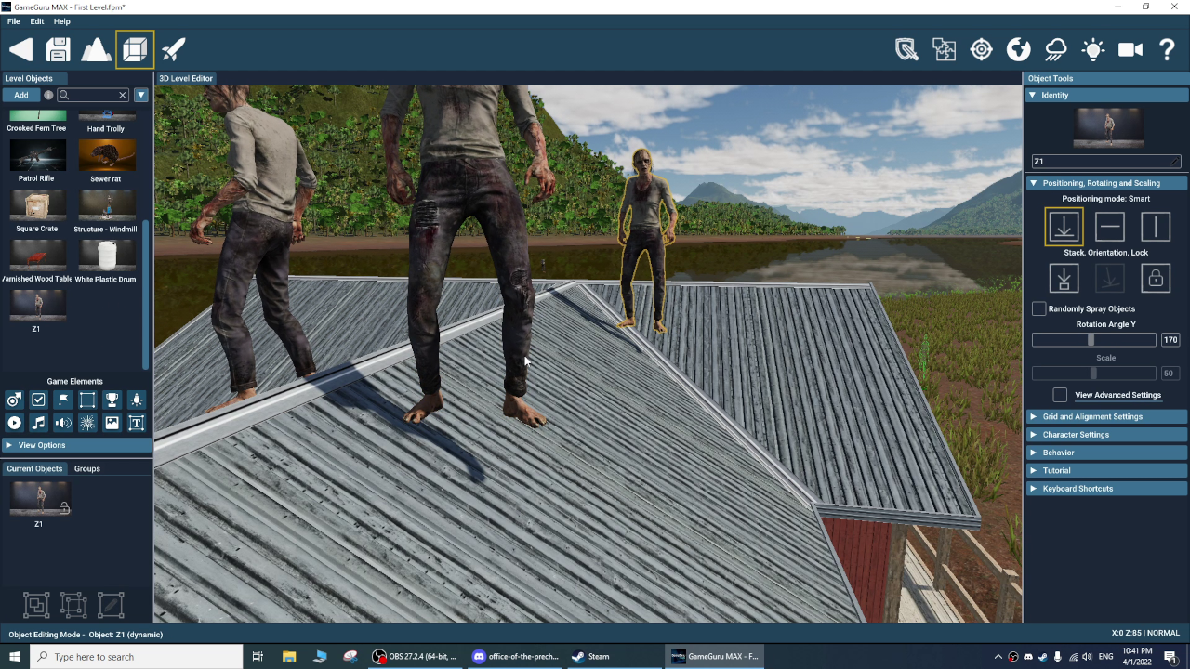Adjust the Rotation Angle Y slider
The width and height of the screenshot is (1190, 669).
click(1091, 340)
